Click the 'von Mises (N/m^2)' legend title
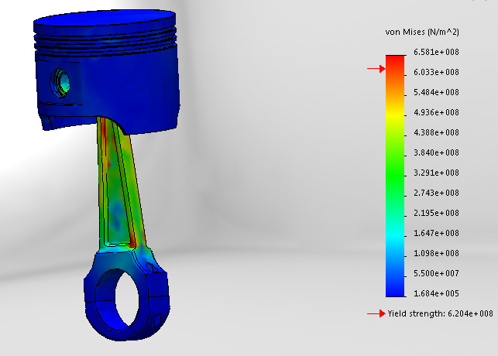This screenshot has width=498, height=356. [x=422, y=32]
